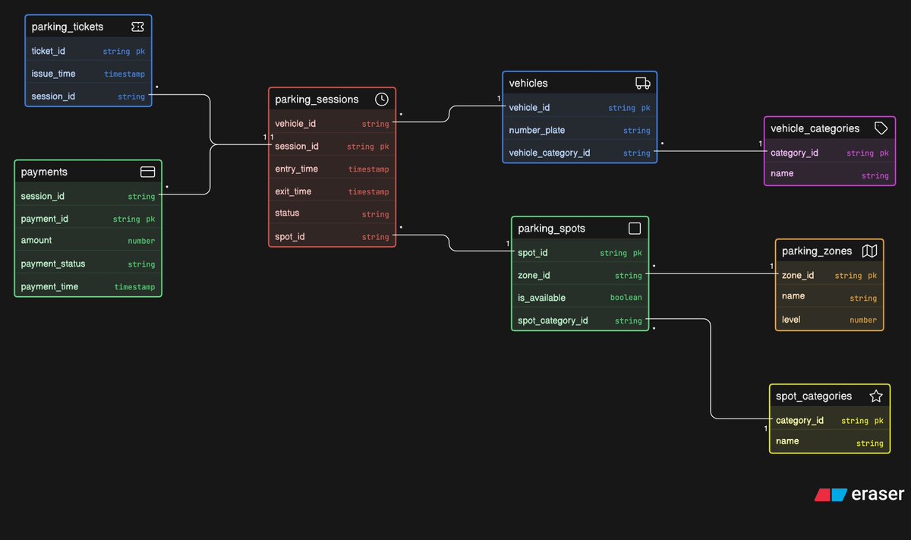Click amount row in payments
Viewport: 911px width, 540px height.
point(88,240)
